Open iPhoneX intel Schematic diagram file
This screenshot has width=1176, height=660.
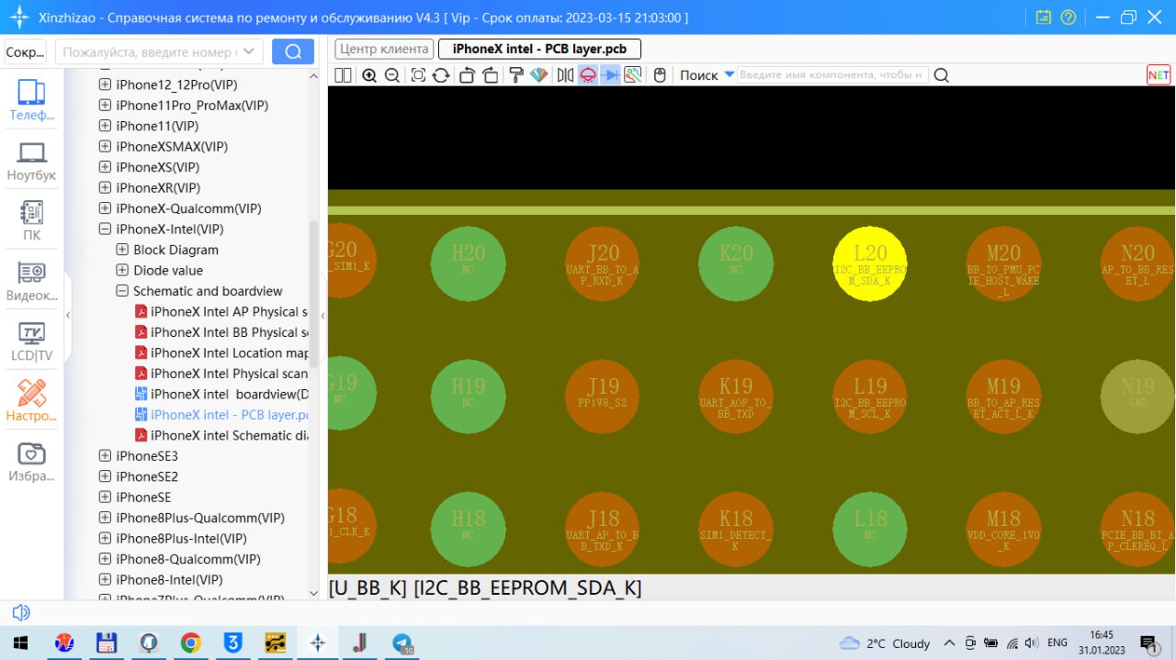221,436
